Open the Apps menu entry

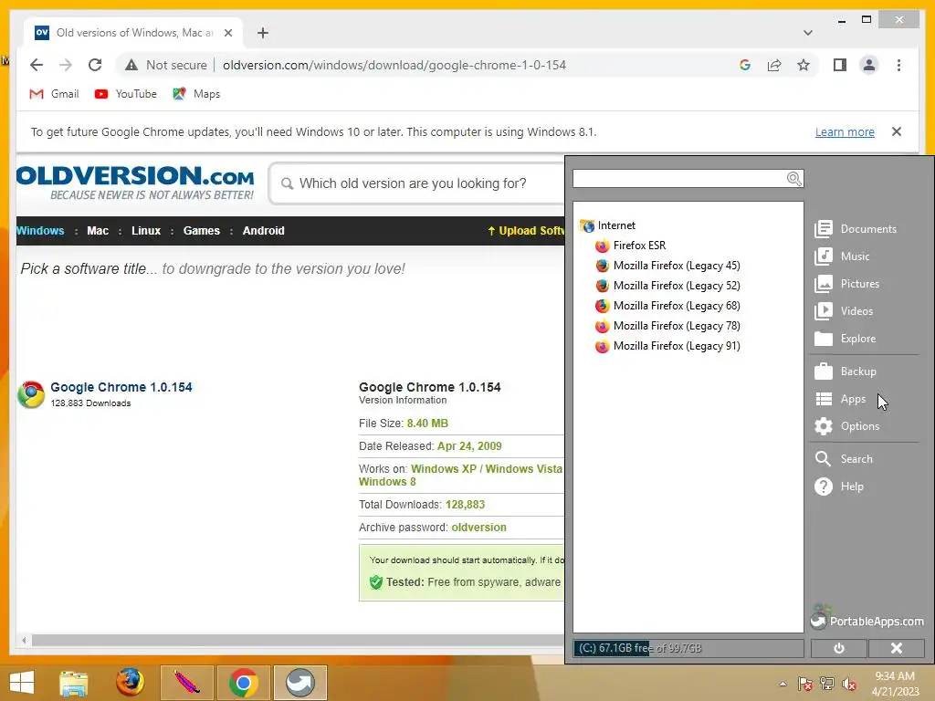click(x=840, y=399)
